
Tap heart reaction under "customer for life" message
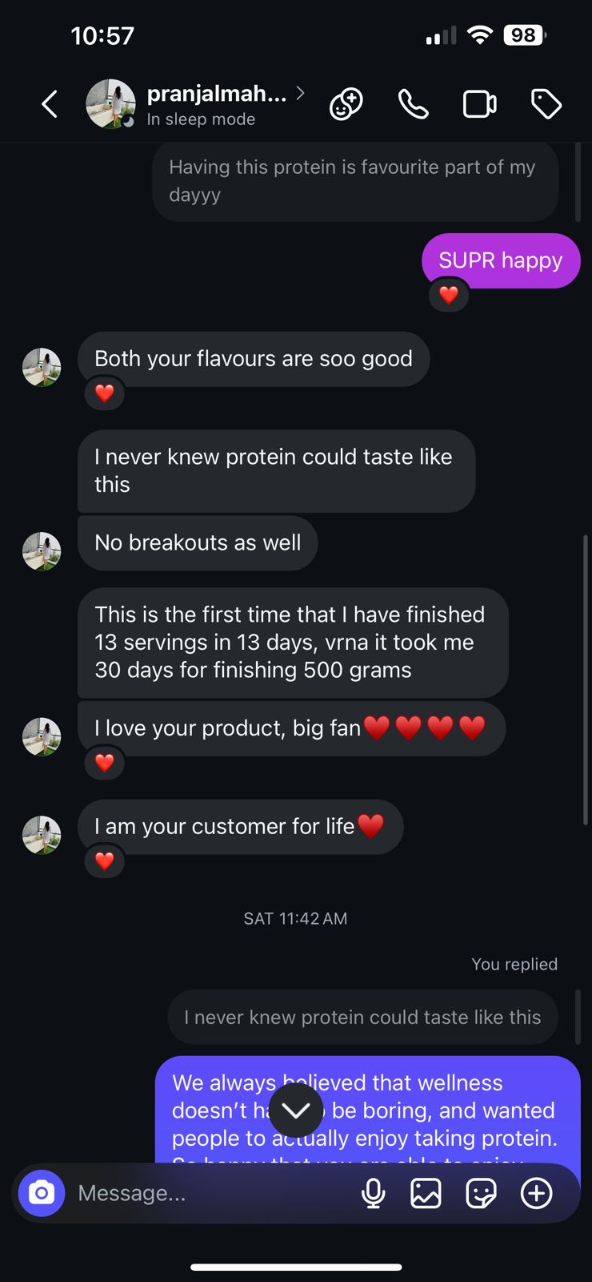(105, 861)
